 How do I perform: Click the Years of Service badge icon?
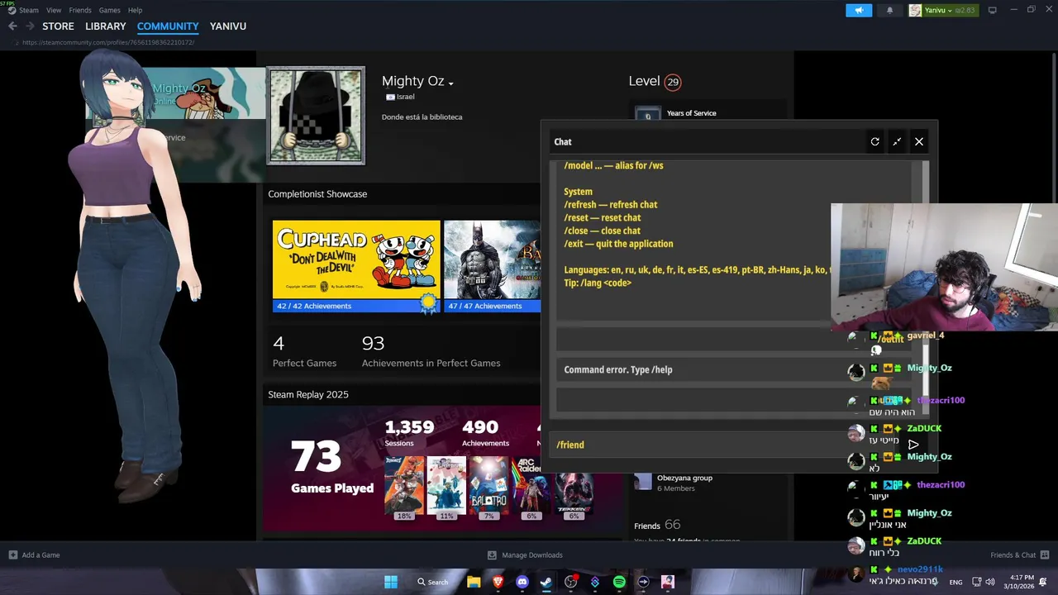click(x=647, y=113)
